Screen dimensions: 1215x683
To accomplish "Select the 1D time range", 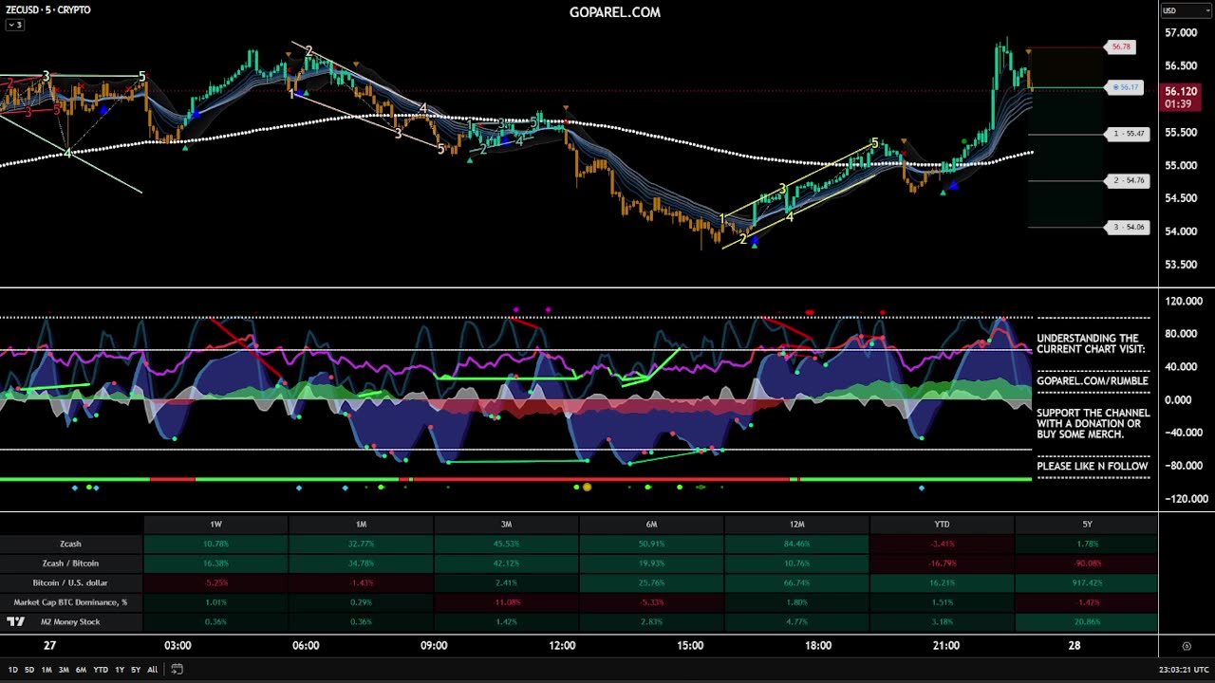I will click(13, 670).
